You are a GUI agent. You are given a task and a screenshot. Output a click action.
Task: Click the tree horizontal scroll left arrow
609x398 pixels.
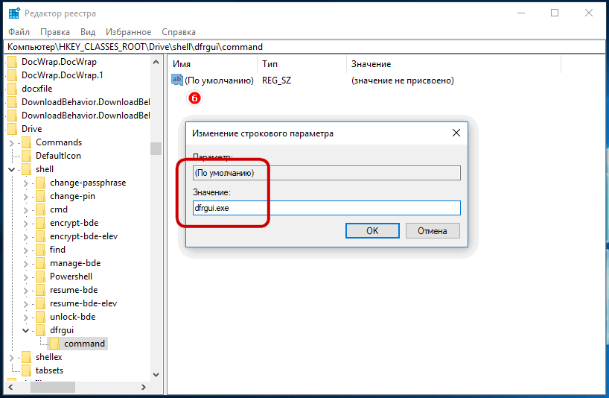tap(10, 387)
